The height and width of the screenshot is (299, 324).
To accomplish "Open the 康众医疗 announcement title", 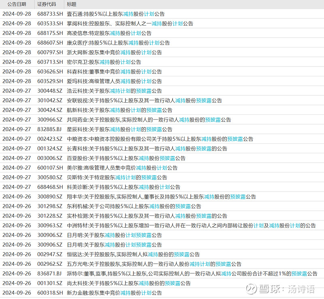I will [118, 43].
